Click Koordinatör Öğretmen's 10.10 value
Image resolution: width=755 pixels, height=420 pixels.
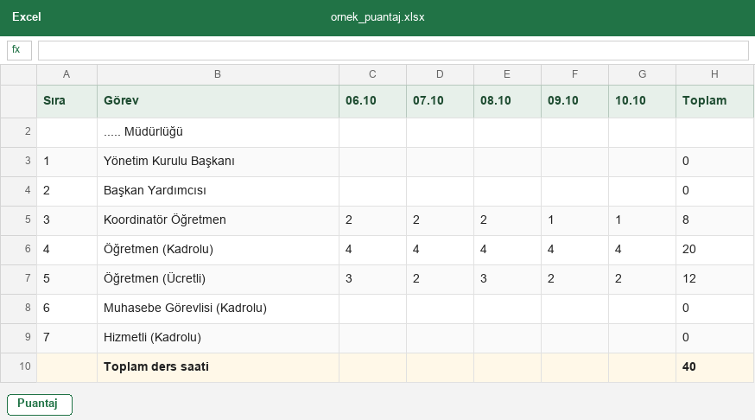point(643,220)
